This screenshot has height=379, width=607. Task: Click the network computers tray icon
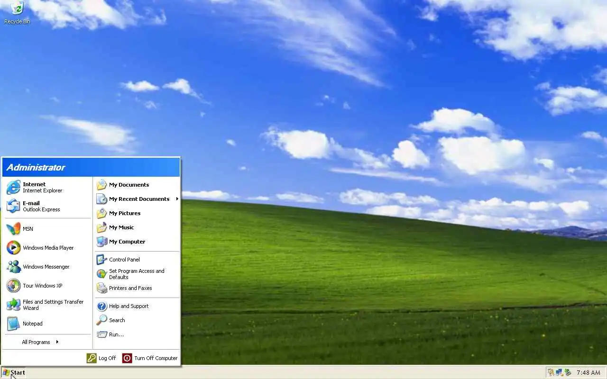(559, 373)
